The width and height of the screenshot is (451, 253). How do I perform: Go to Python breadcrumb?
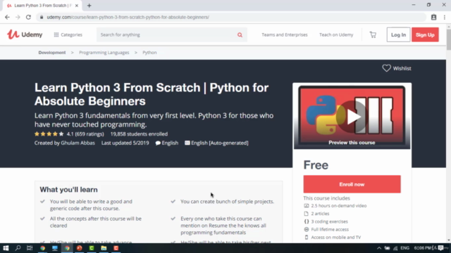pos(149,53)
